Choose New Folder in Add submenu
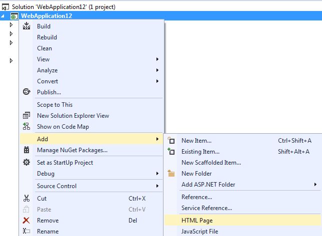 242,174
